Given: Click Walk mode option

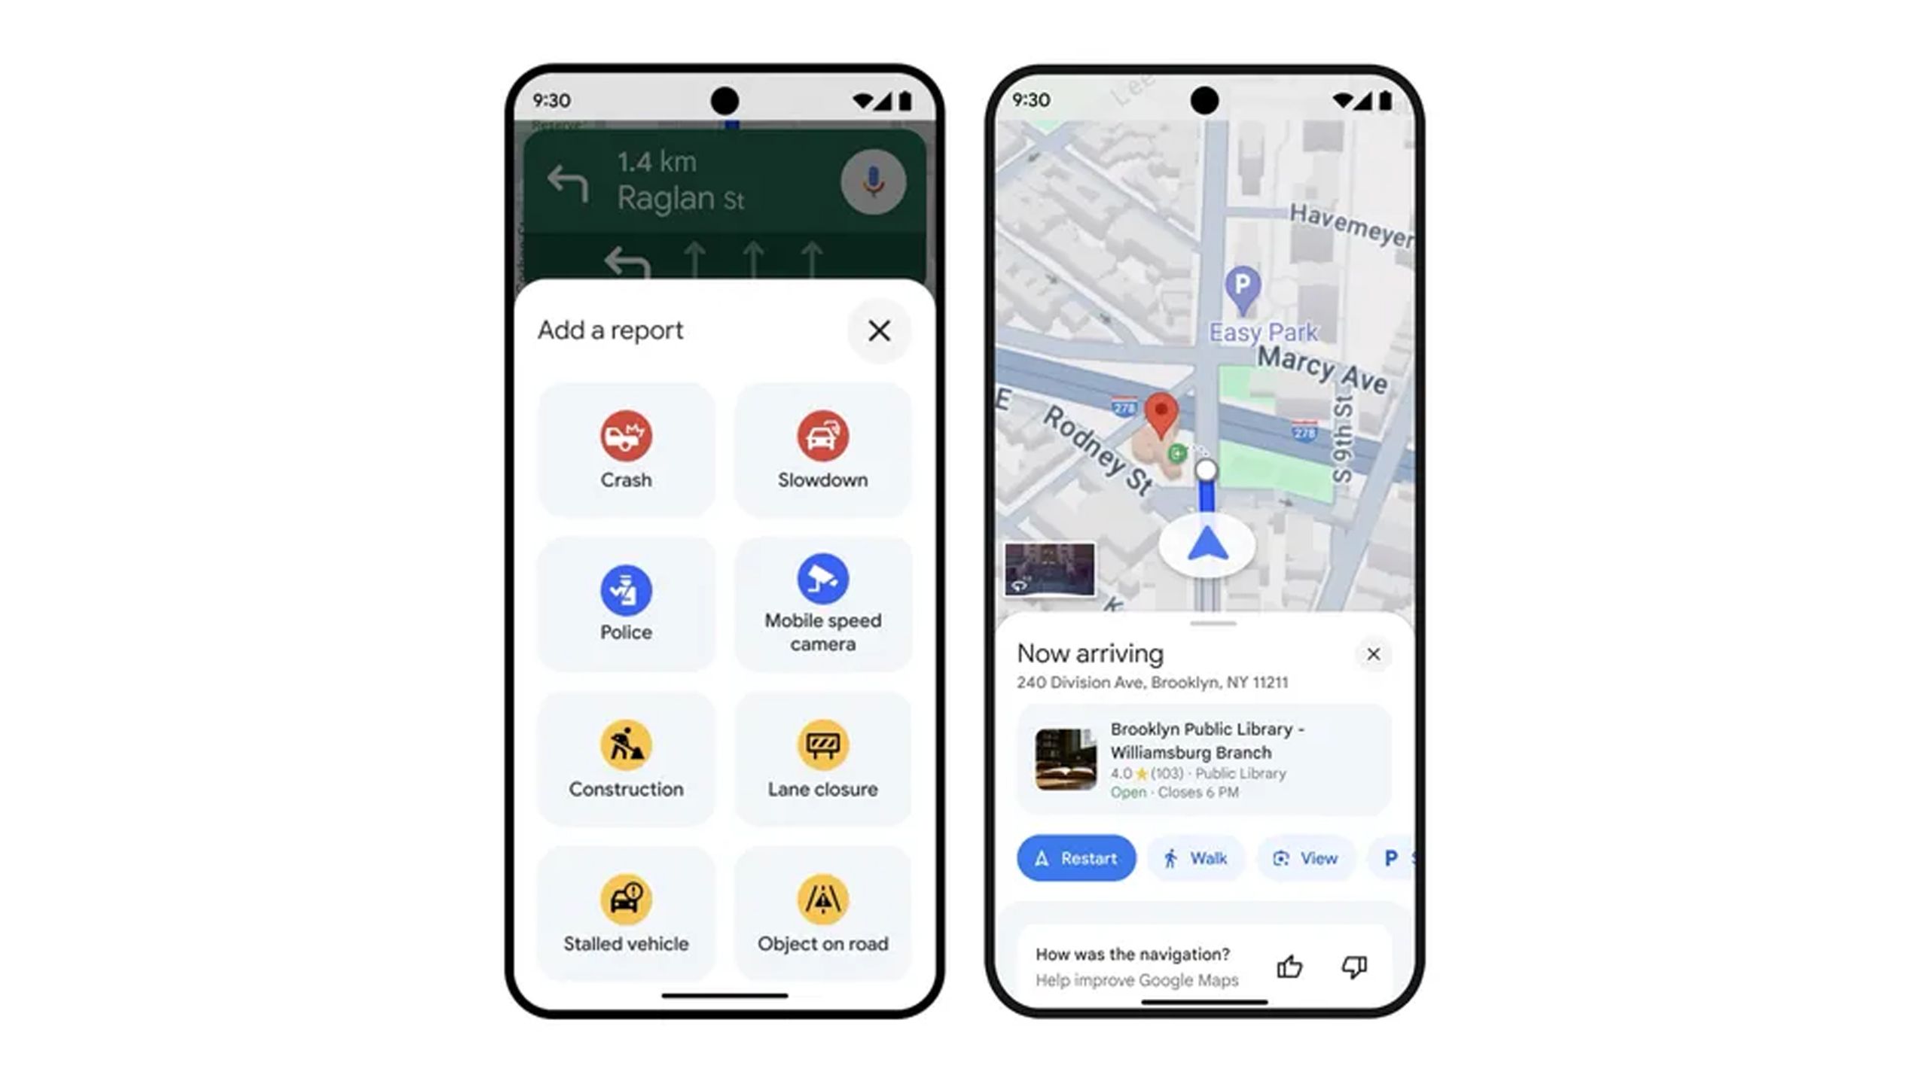Looking at the screenshot, I should coord(1193,857).
